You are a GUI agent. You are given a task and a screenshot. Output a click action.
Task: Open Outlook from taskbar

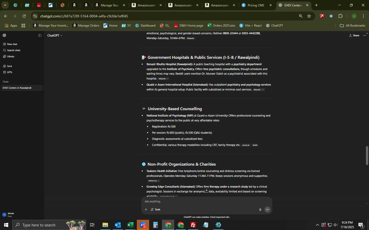(118, 225)
